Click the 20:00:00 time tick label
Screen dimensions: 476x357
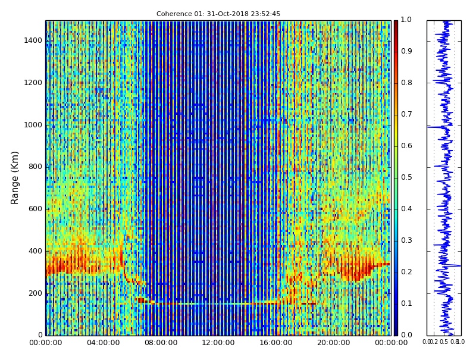[334, 343]
